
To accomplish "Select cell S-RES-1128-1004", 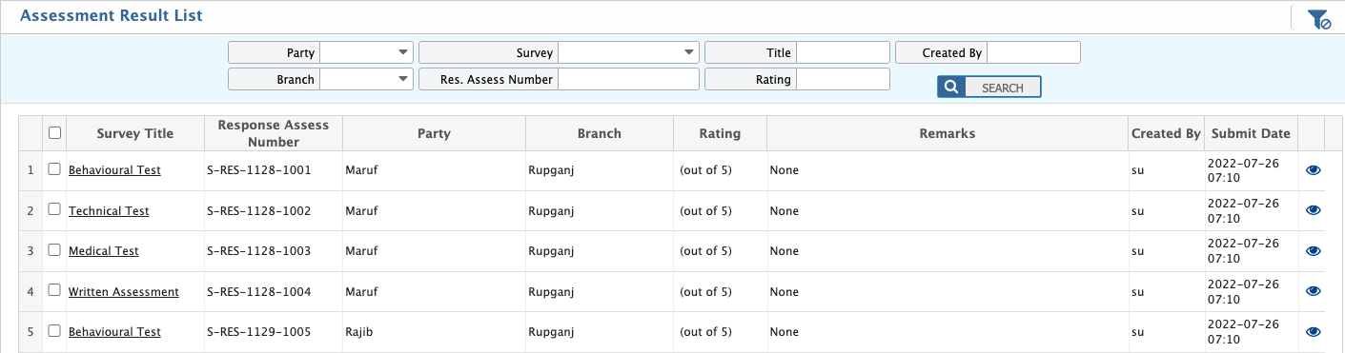I will [274, 292].
